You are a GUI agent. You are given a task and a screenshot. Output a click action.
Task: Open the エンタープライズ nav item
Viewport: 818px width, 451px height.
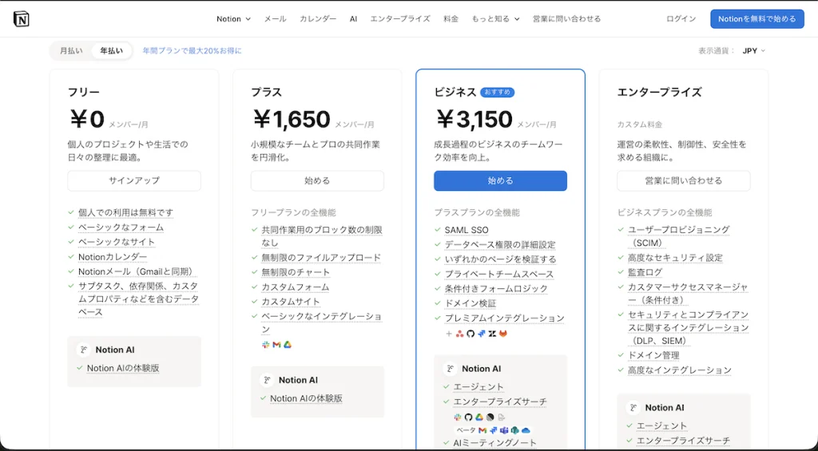click(400, 19)
